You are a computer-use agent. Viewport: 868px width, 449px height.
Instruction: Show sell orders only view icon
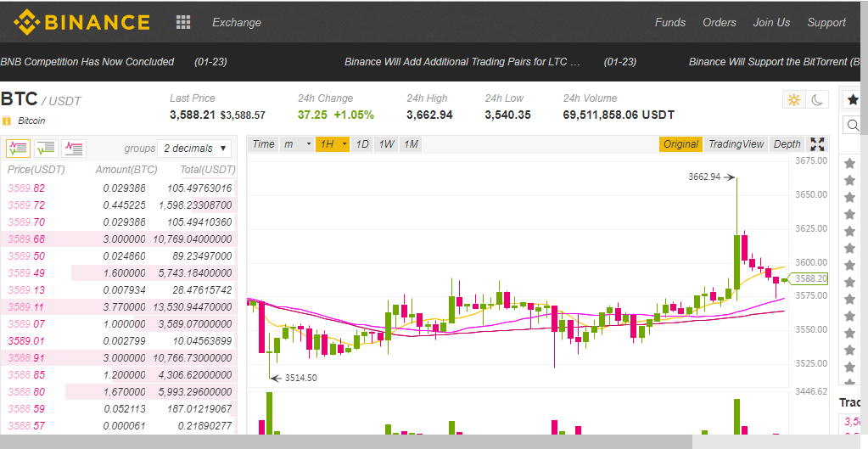click(74, 149)
